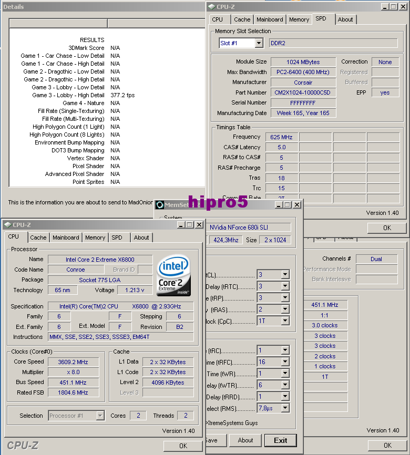The height and width of the screenshot is (455, 410).
Task: Open the tRRD delay dropdown in MemSet
Action: tap(285, 397)
